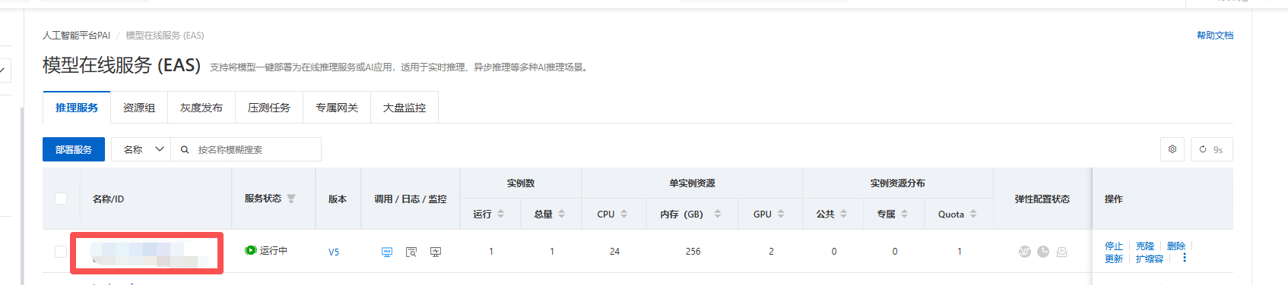Sort by 运行 instance count

pos(500,215)
